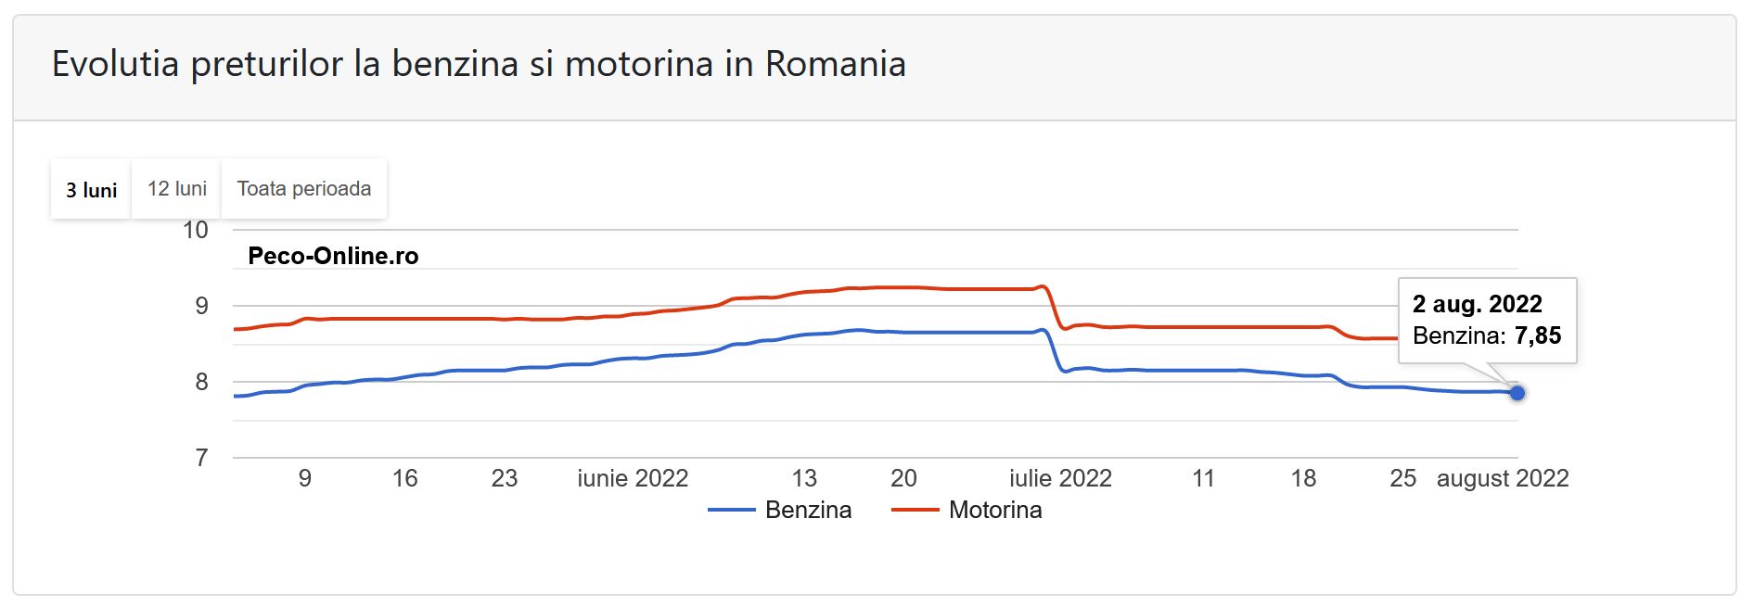Click the chart title about benzina and motorina
The image size is (1754, 607).
pos(479,64)
